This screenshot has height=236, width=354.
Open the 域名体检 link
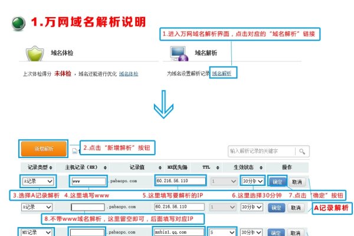[129, 74]
